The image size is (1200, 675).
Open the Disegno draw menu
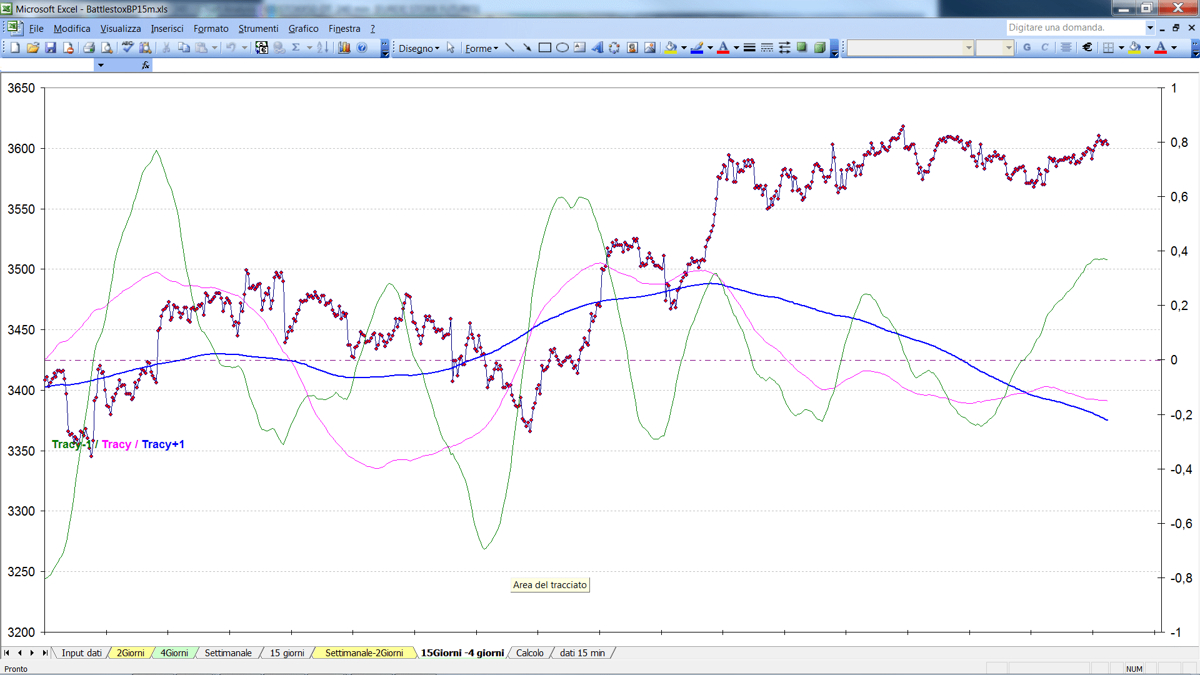(x=419, y=48)
